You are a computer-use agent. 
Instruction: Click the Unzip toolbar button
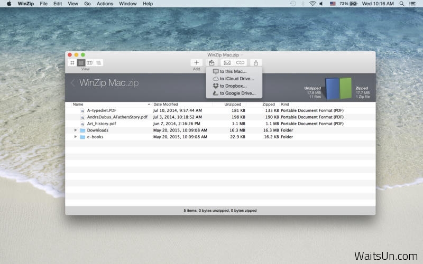[212, 63]
